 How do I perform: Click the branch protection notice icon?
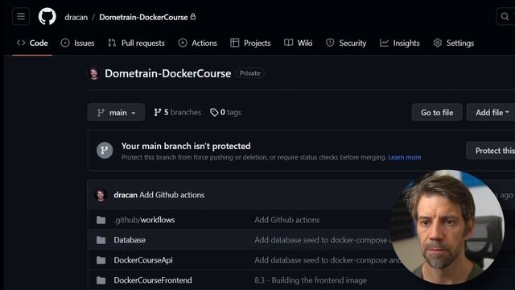[105, 151]
